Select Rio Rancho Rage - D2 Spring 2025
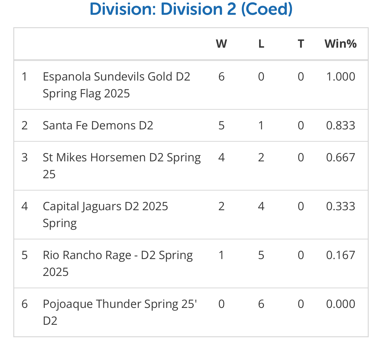This screenshot has width=382, height=339. pyautogui.click(x=118, y=264)
